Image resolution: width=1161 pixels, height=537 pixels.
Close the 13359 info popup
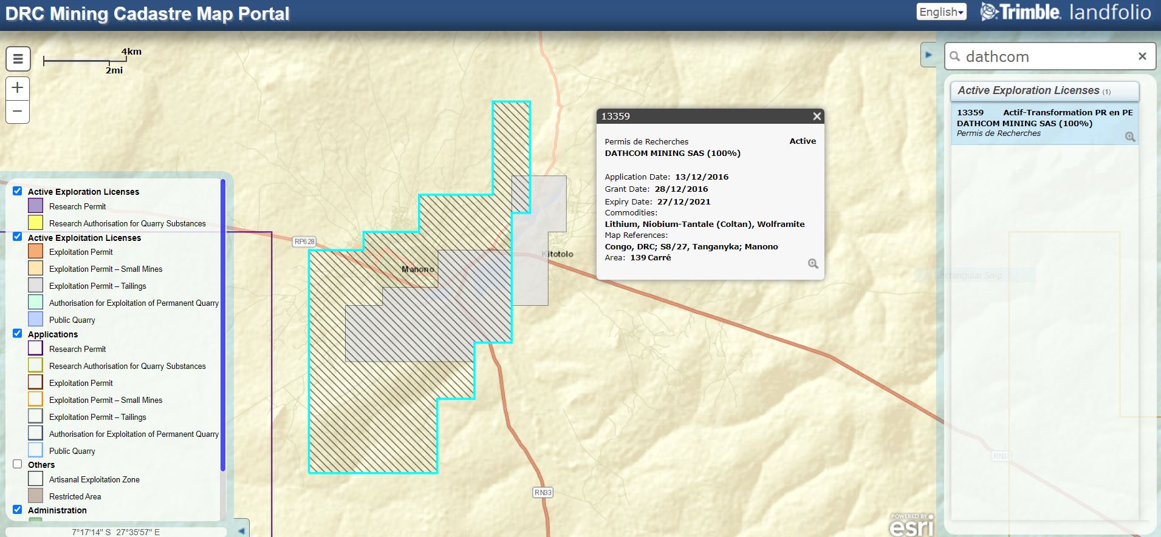click(x=817, y=117)
